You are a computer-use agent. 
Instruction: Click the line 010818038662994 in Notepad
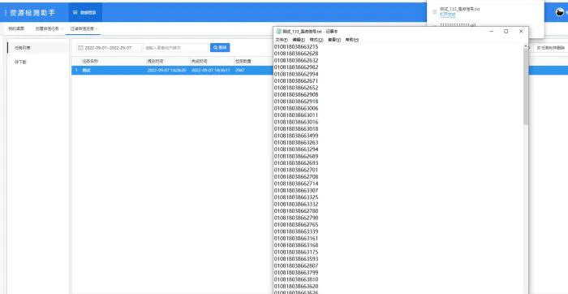tap(296, 74)
